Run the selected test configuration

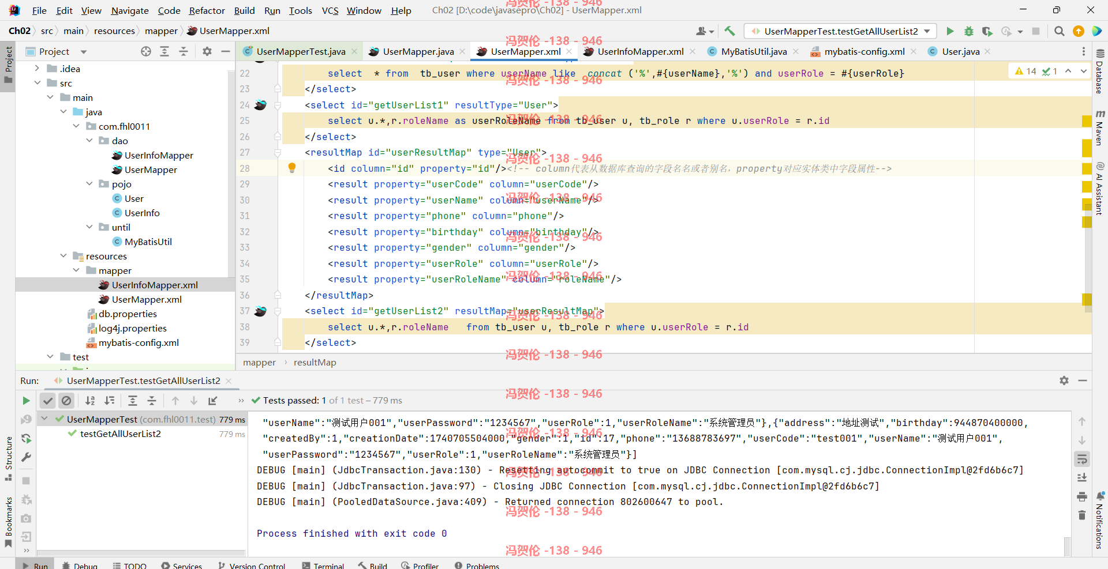950,31
